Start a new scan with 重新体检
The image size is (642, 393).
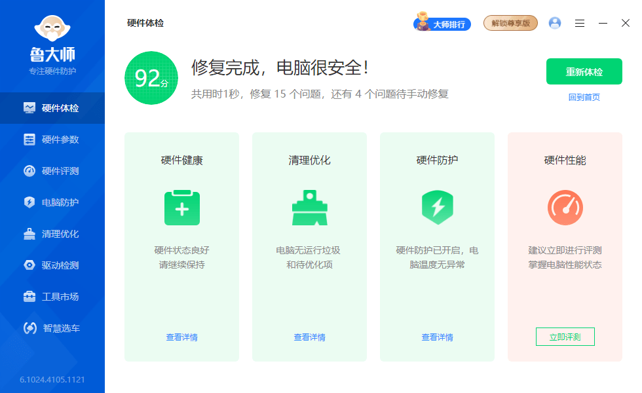(x=584, y=71)
